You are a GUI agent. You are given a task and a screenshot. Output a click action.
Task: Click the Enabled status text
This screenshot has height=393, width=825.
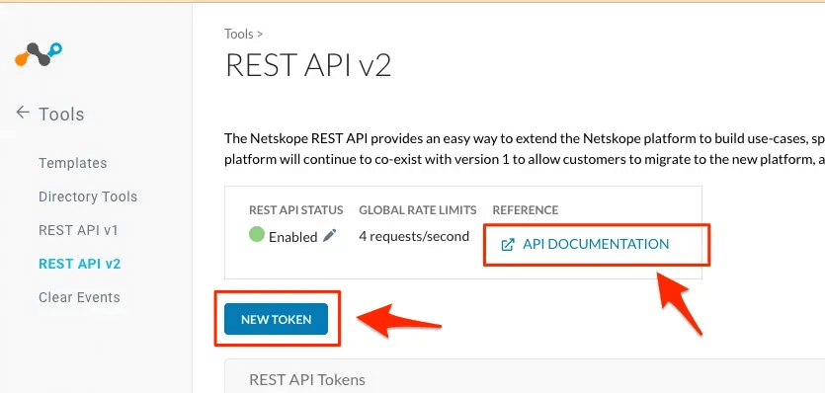click(293, 237)
